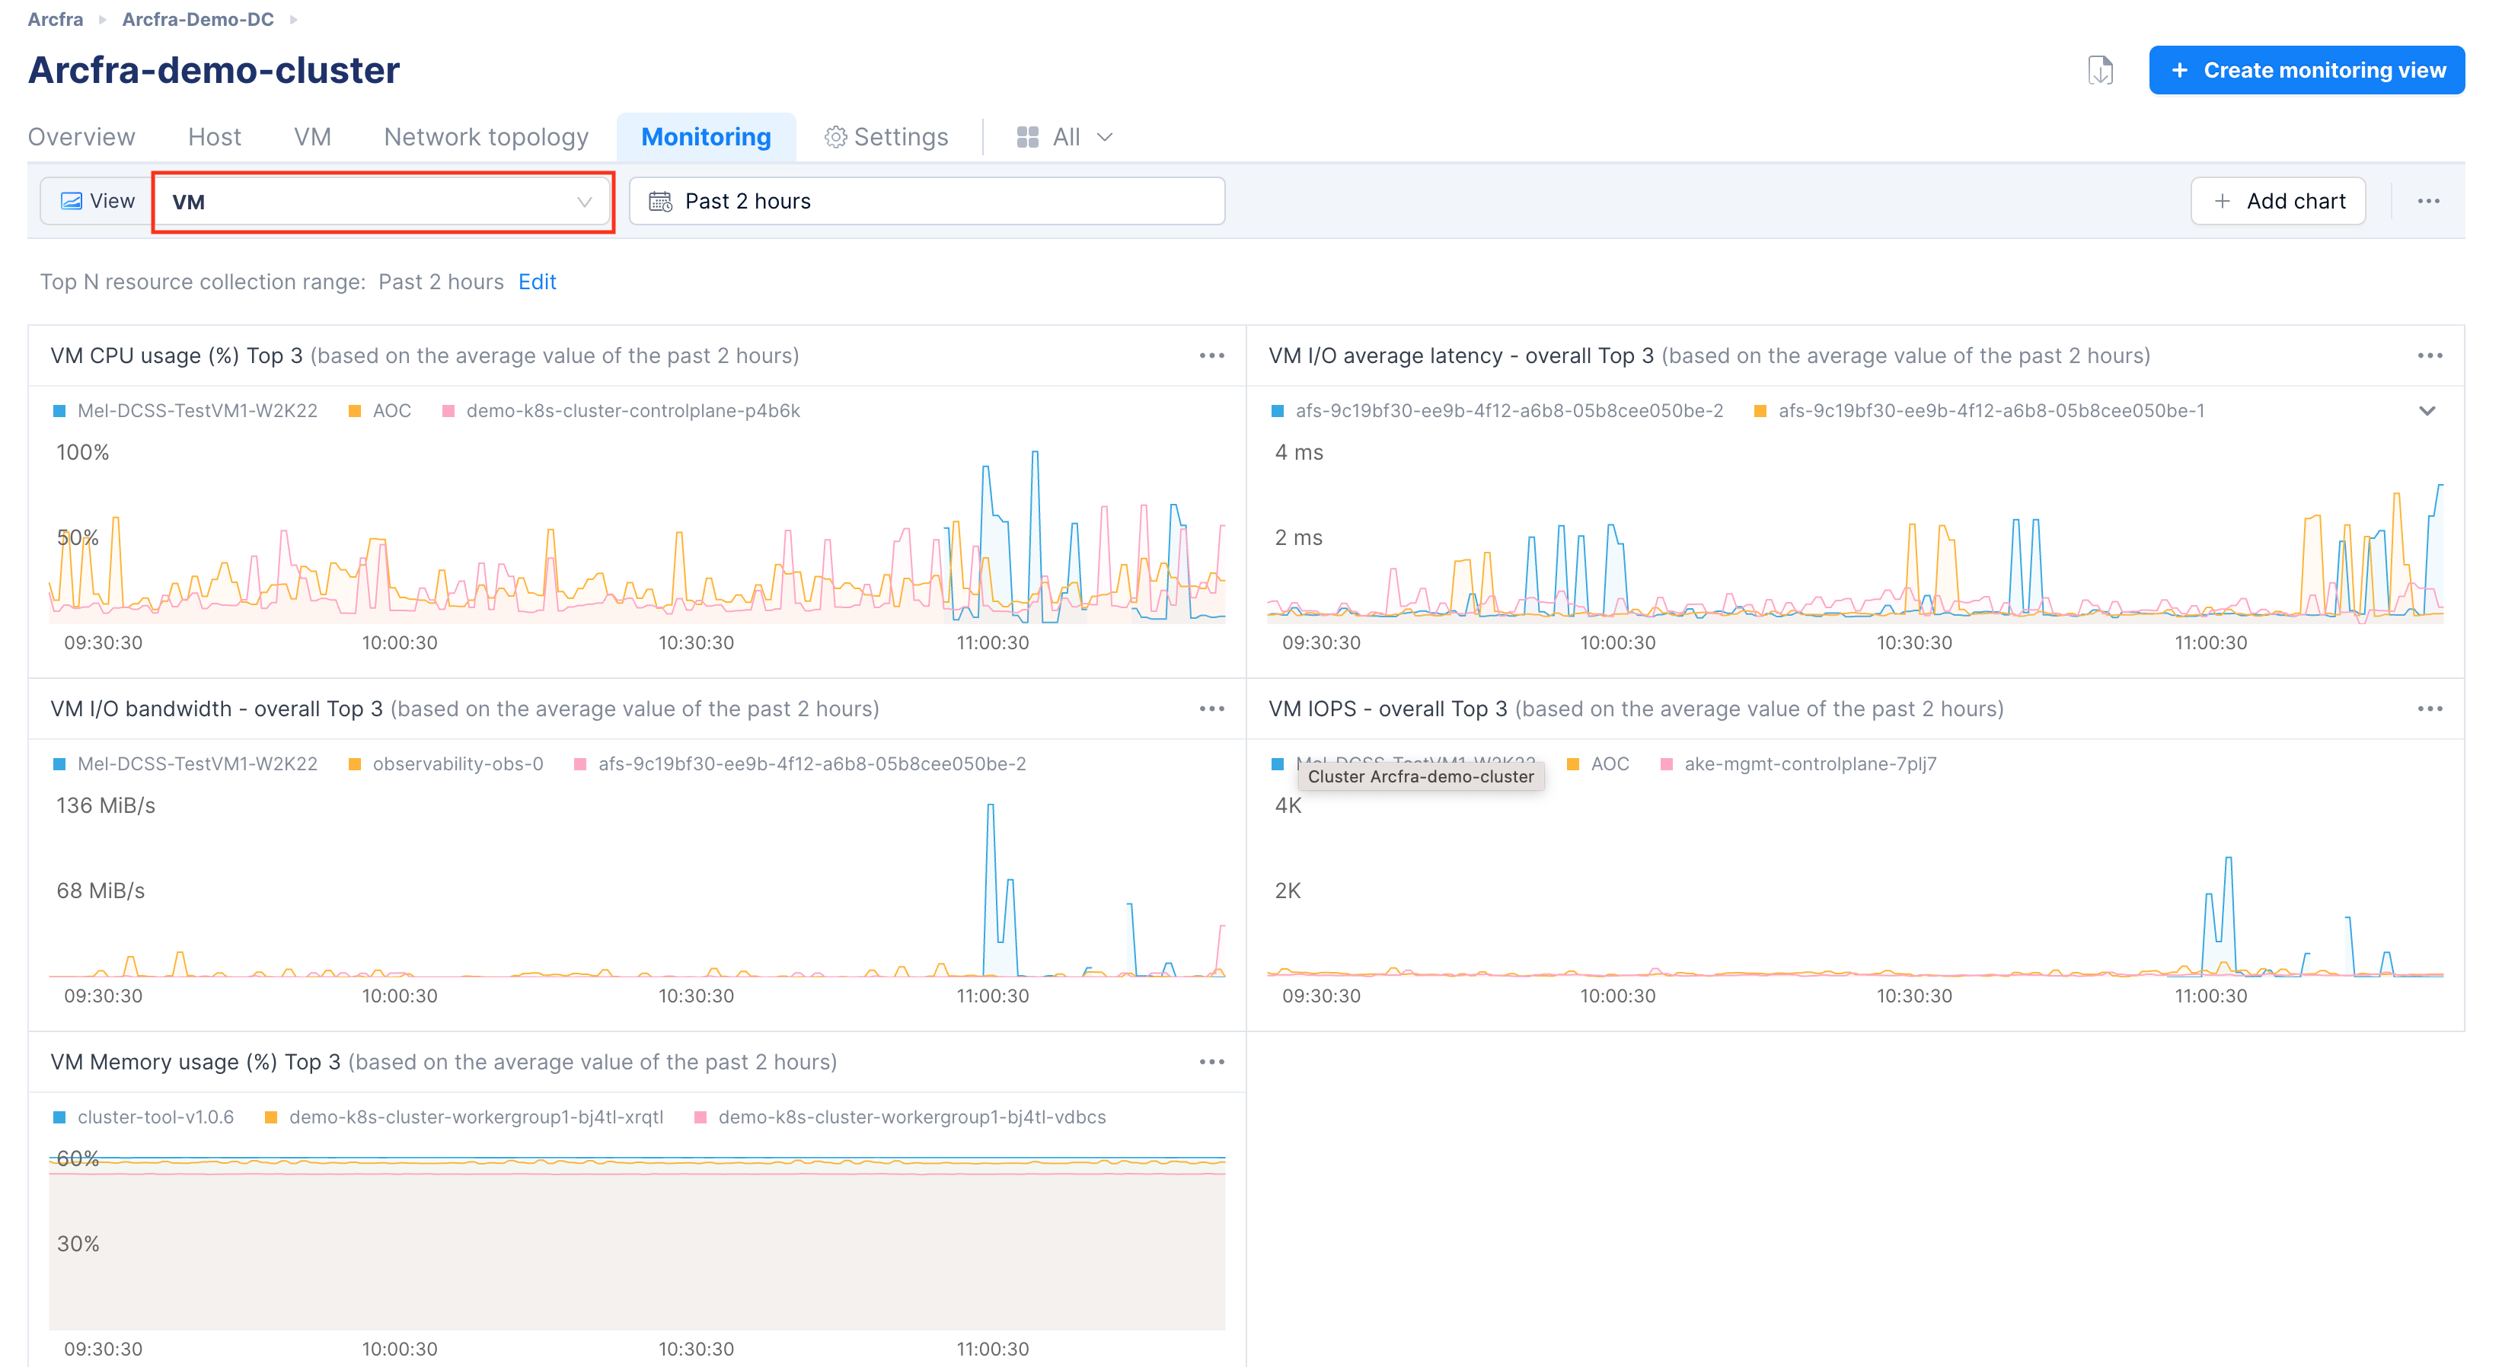The image size is (2502, 1367).
Task: Click Create monitoring view button
Action: [x=2307, y=70]
